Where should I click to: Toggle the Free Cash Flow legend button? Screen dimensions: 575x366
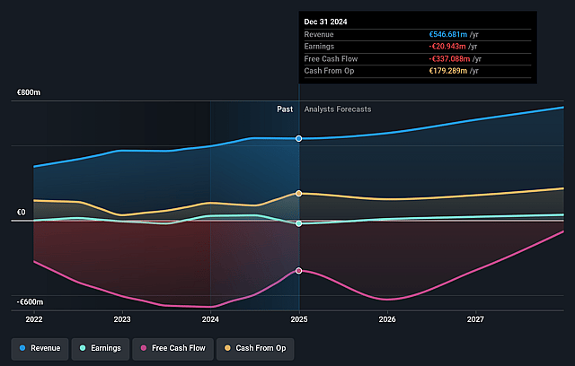tap(172, 348)
